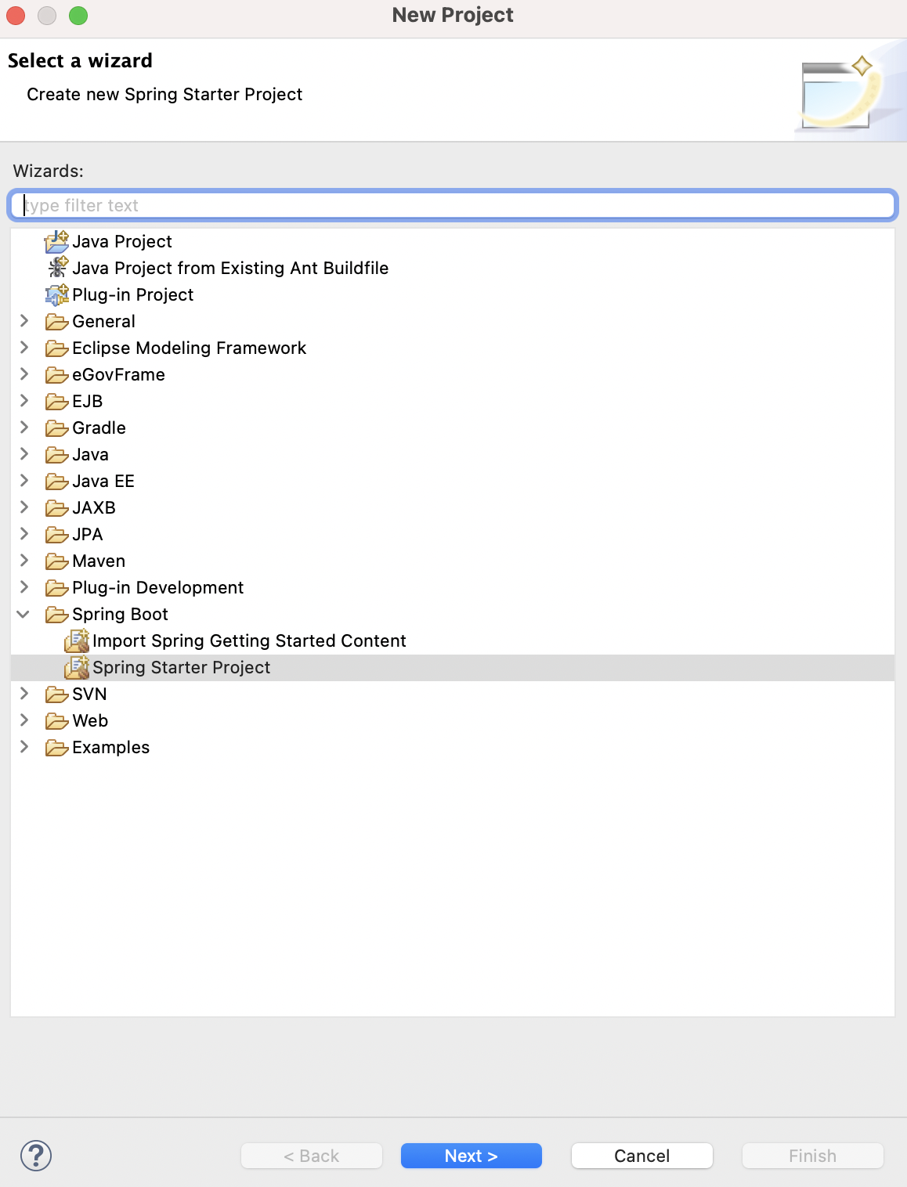The width and height of the screenshot is (907, 1187).
Task: Click the General folder icon
Action: click(x=57, y=321)
